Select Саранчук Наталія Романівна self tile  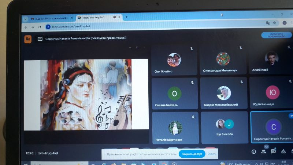tap(272, 127)
